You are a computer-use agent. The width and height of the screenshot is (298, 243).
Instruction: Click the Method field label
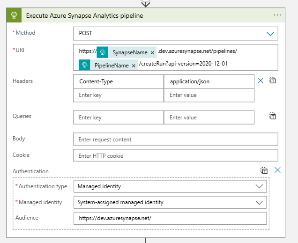25,33
